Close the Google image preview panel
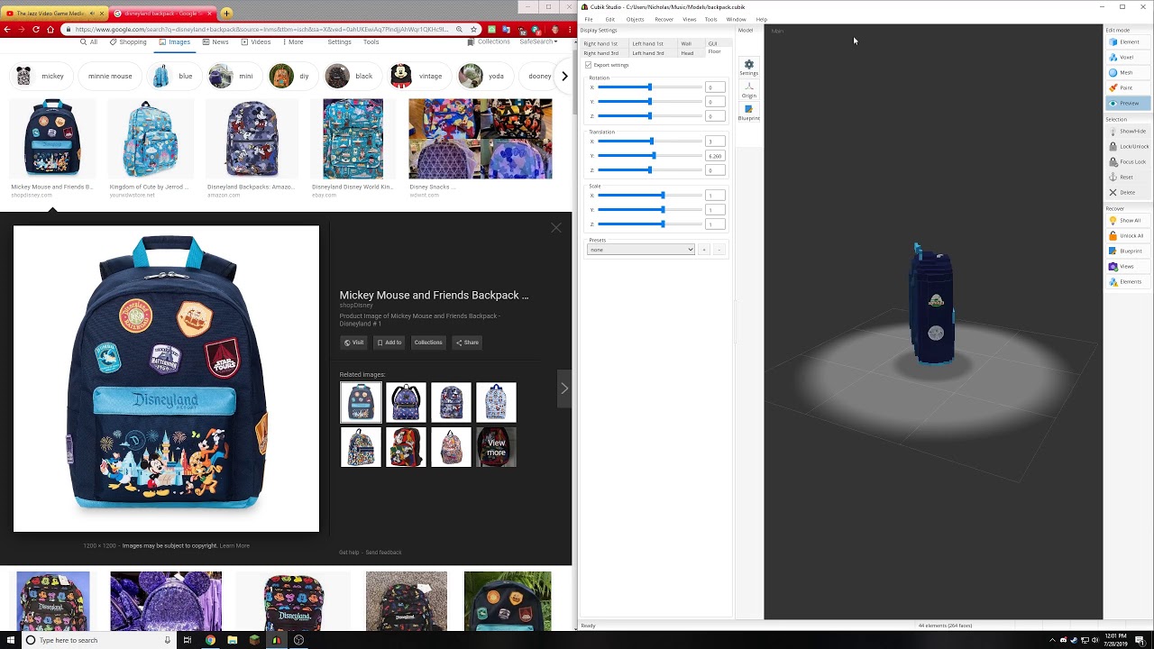Screen dimensions: 1154x649 (x=556, y=228)
